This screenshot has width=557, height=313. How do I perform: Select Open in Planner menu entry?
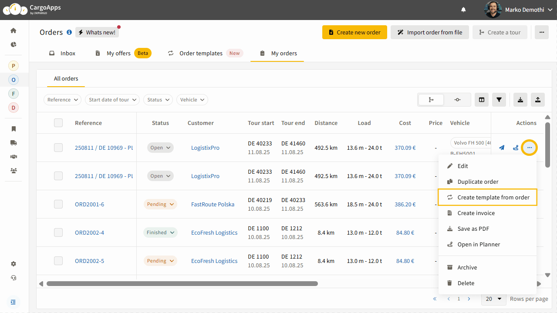coord(487,244)
